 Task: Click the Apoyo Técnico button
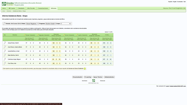tap(98, 77)
